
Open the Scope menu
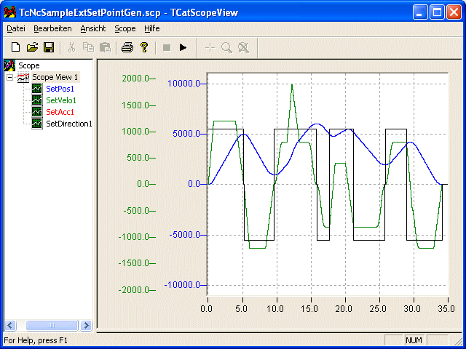coord(125,28)
